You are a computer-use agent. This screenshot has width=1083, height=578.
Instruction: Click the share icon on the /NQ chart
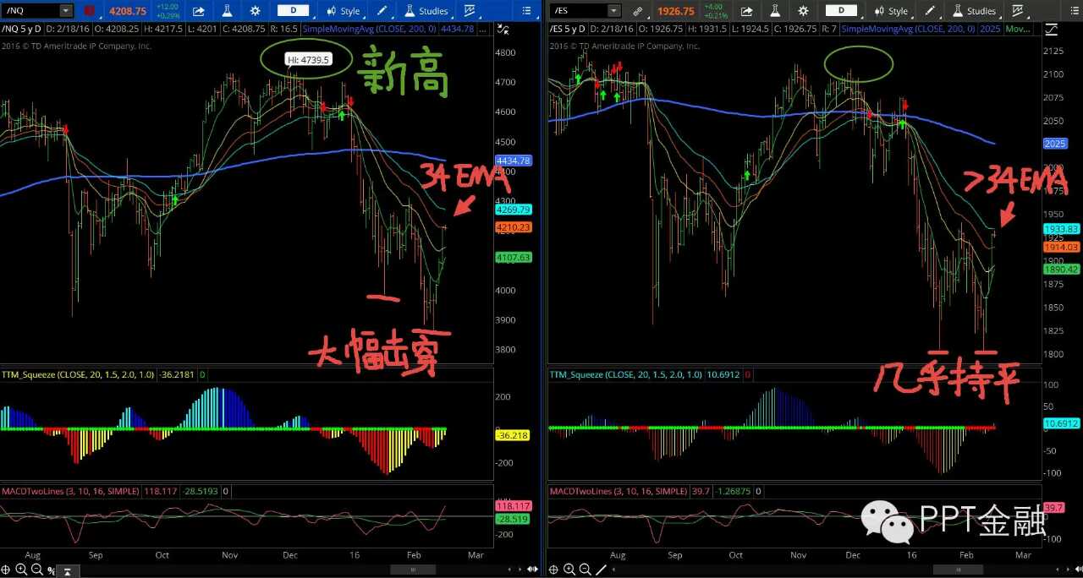[x=198, y=11]
